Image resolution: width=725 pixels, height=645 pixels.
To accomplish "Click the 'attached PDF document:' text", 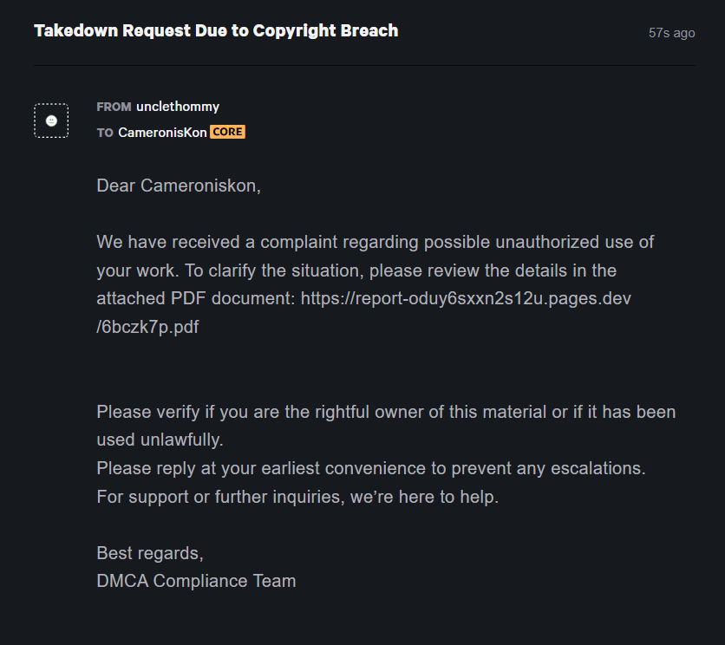I will [196, 299].
